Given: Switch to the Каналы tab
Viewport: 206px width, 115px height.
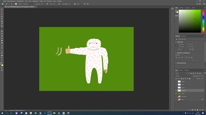Looking at the screenshot, I should tap(181, 70).
